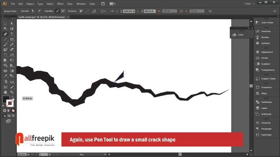Screen dimensions: 280x157
Task: Select the Rotate tool
Action: [5, 55]
